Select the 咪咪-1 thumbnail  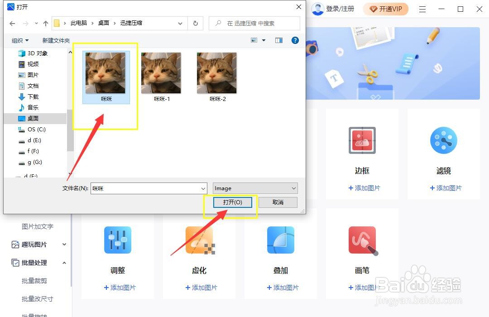coord(161,72)
